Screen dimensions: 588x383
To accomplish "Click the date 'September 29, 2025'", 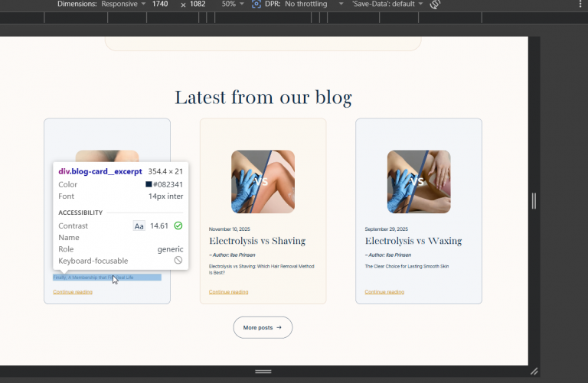I will click(x=386, y=229).
